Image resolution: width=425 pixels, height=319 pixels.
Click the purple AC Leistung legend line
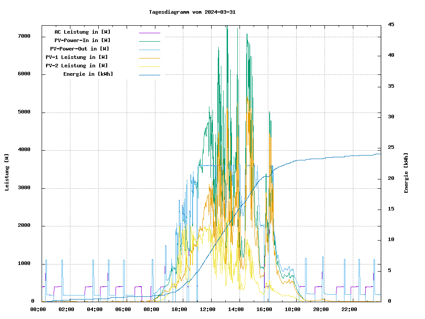coord(149,33)
